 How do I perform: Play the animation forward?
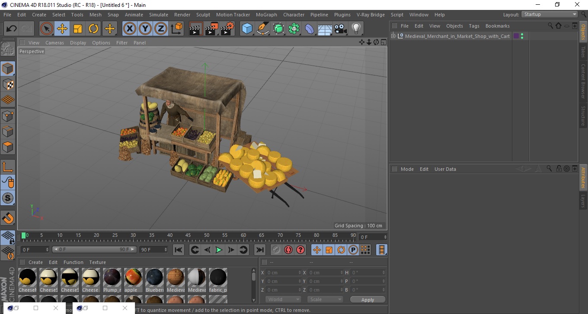click(x=219, y=250)
